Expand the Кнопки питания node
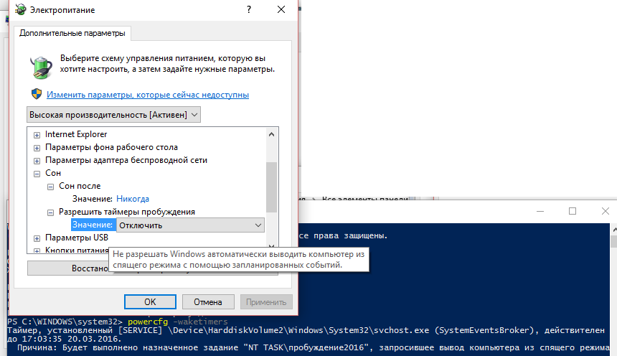Image resolution: width=617 pixels, height=356 pixels. (37, 250)
